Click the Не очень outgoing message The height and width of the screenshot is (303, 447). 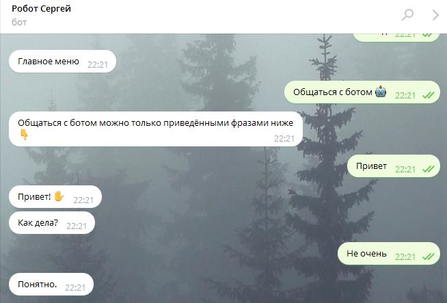click(x=389, y=253)
